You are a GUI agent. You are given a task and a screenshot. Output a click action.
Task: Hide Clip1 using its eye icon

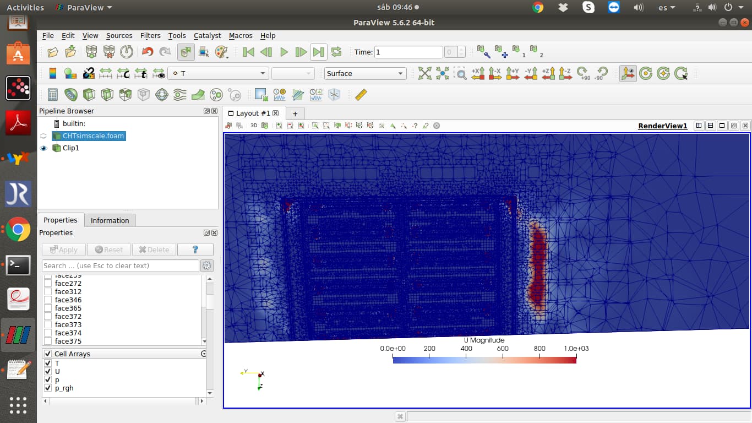(44, 148)
